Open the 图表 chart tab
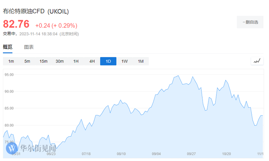Viewport: 269px width, 161px height. coord(29,47)
